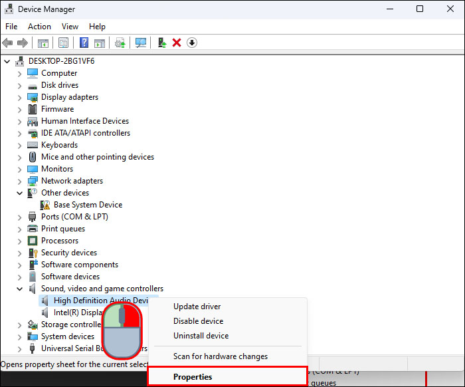Click the Network adapters icon
This screenshot has height=387, width=465.
[33, 181]
